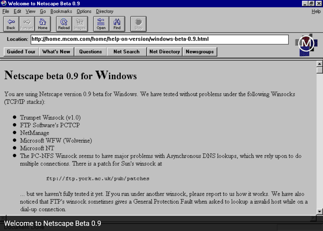Open the Help menu
323x231 pixels.
point(316,11)
